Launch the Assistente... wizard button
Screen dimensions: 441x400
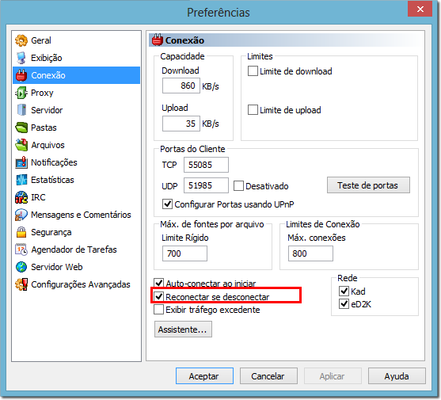click(183, 330)
